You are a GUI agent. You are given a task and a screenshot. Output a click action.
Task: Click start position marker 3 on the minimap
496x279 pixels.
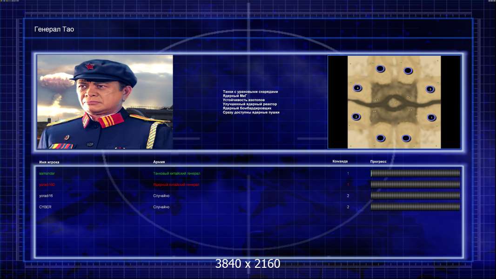[x=430, y=89]
